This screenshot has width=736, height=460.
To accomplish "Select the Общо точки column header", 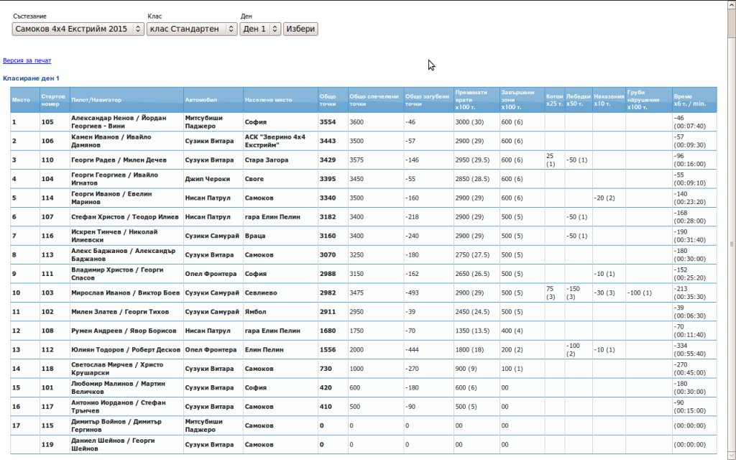I will [328, 100].
